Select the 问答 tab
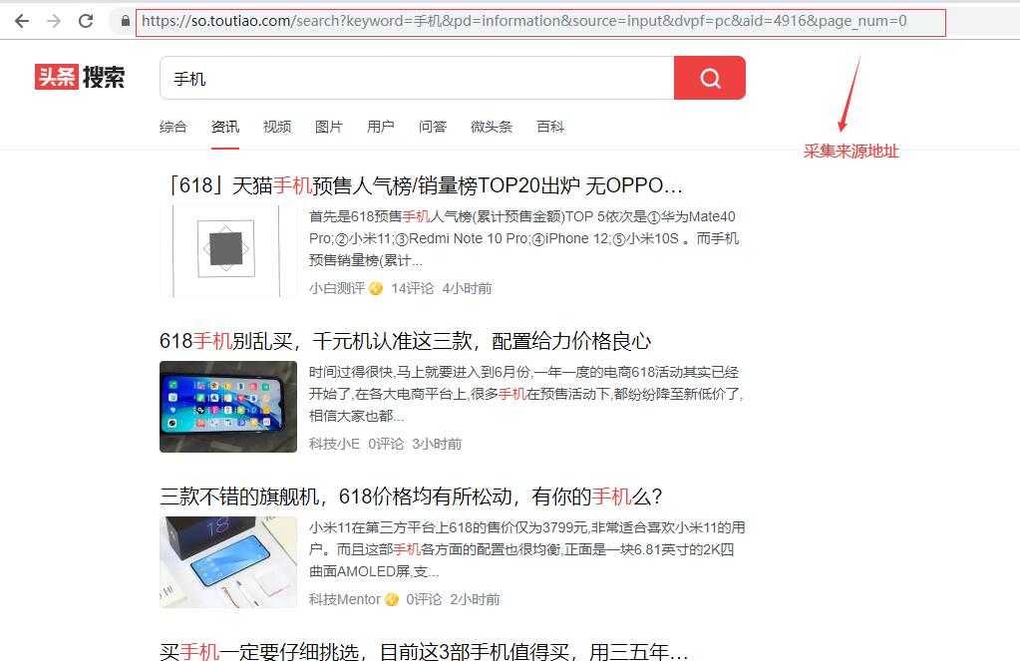The height and width of the screenshot is (661, 1020). 433,127
